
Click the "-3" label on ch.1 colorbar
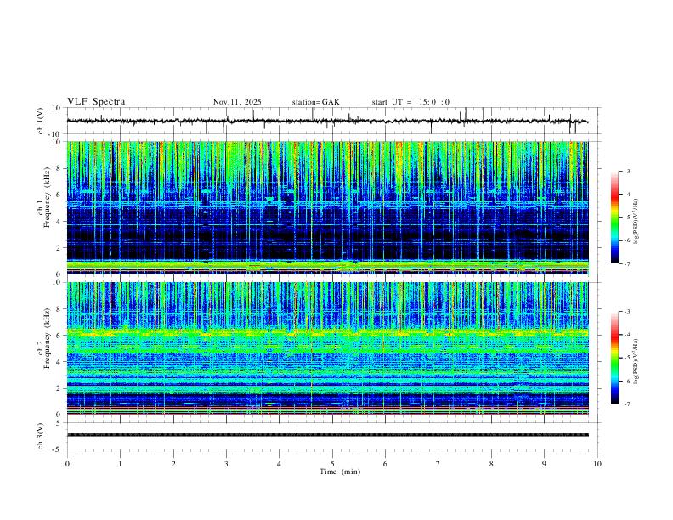click(x=626, y=171)
